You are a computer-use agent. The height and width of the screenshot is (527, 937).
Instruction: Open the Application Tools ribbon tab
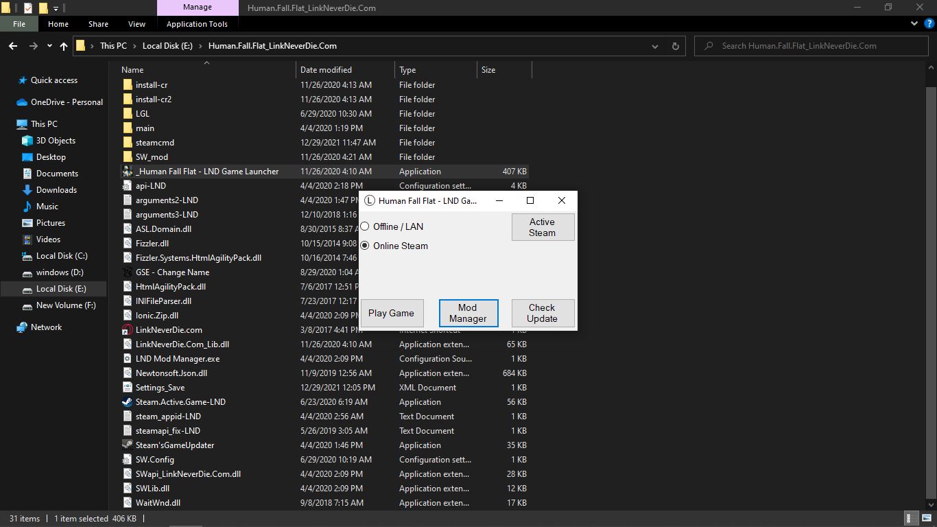198,23
